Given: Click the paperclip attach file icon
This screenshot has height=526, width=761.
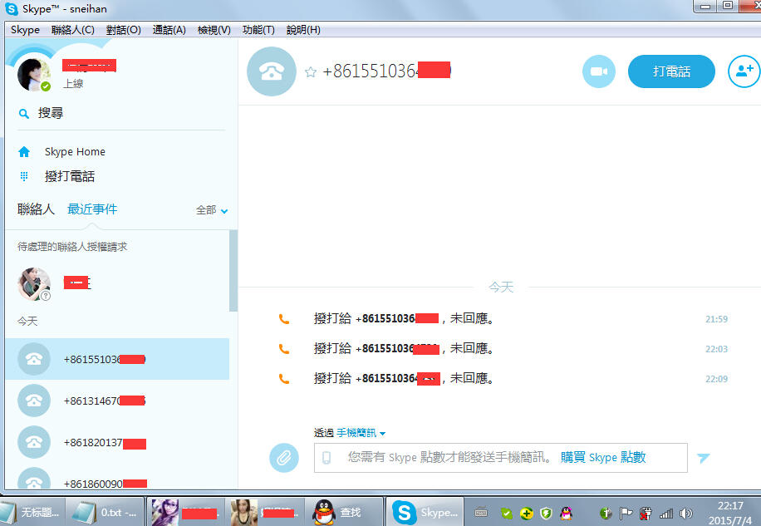Looking at the screenshot, I should tap(284, 458).
